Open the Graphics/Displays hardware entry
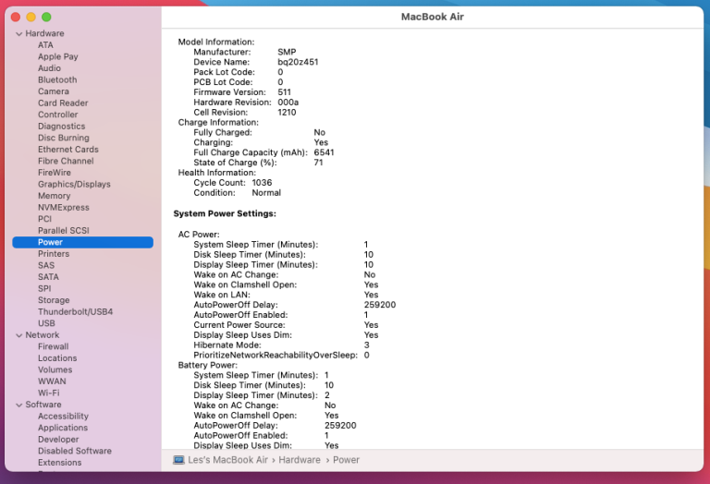This screenshot has height=484, width=710. point(74,184)
